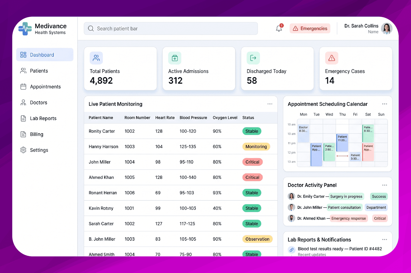Click the Discharged Today exit icon
Viewport: 411px width, 273px height.
253,58
